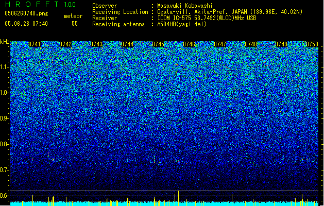
Task: Click the date stamp 05.06.26 07:40
Action: tap(26, 24)
